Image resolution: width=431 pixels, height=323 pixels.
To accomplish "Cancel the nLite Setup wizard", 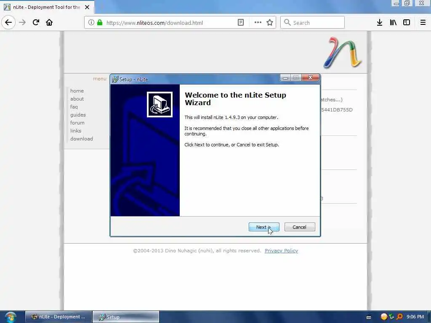I will (300, 227).
